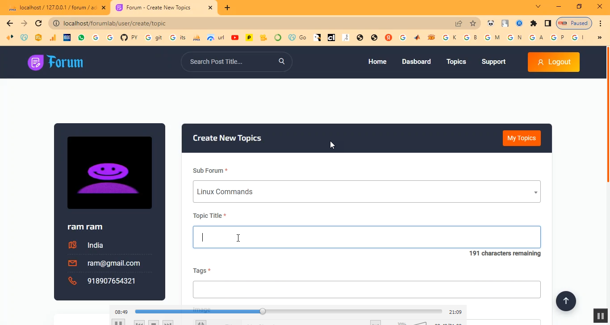Click the video progress slider handle
Viewport: 610px width, 325px height.
263,311
